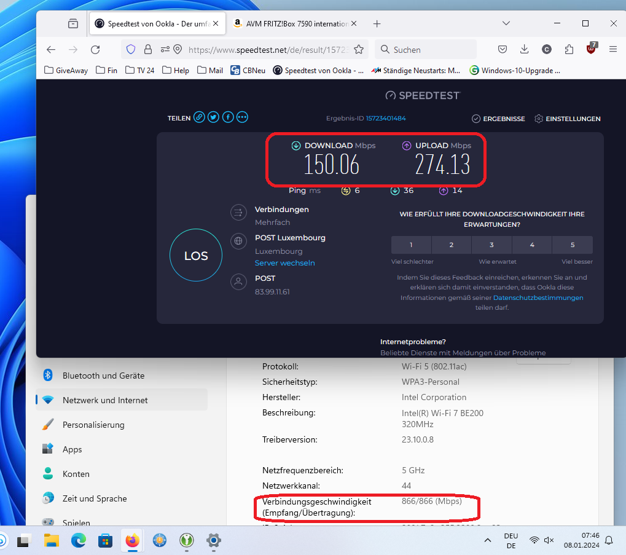This screenshot has height=555, width=626.
Task: Open EINSTELLUNGEN settings
Action: coord(567,119)
